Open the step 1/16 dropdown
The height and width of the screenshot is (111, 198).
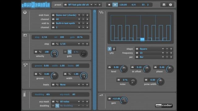70,44
